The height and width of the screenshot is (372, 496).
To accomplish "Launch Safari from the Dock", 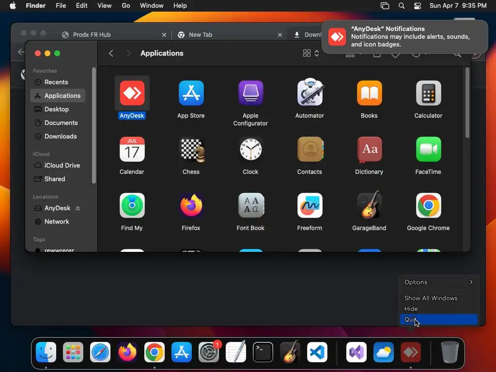I will (100, 352).
